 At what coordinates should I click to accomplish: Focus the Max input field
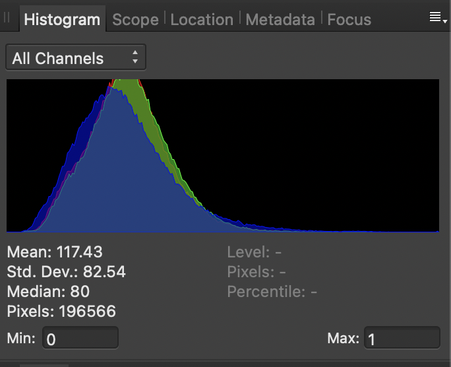[x=402, y=338]
